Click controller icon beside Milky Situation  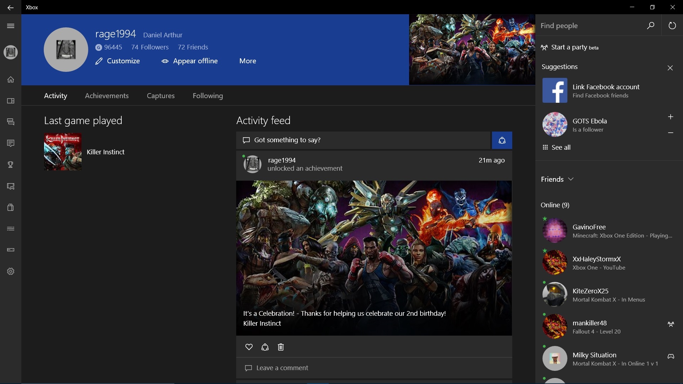click(x=671, y=356)
